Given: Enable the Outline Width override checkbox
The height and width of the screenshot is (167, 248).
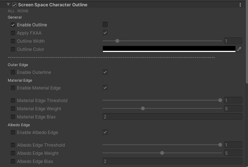Looking at the screenshot, I should [13, 41].
